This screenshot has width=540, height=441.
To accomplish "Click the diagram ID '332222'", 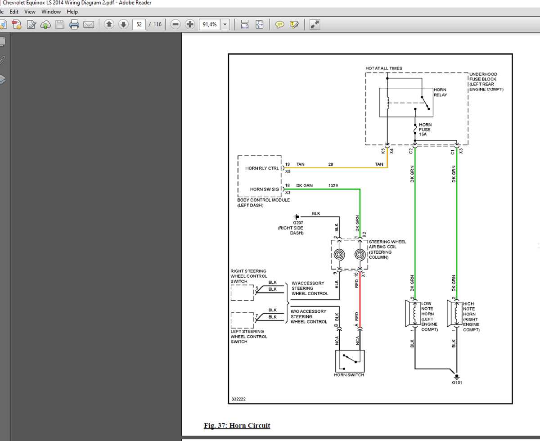I will [x=238, y=399].
